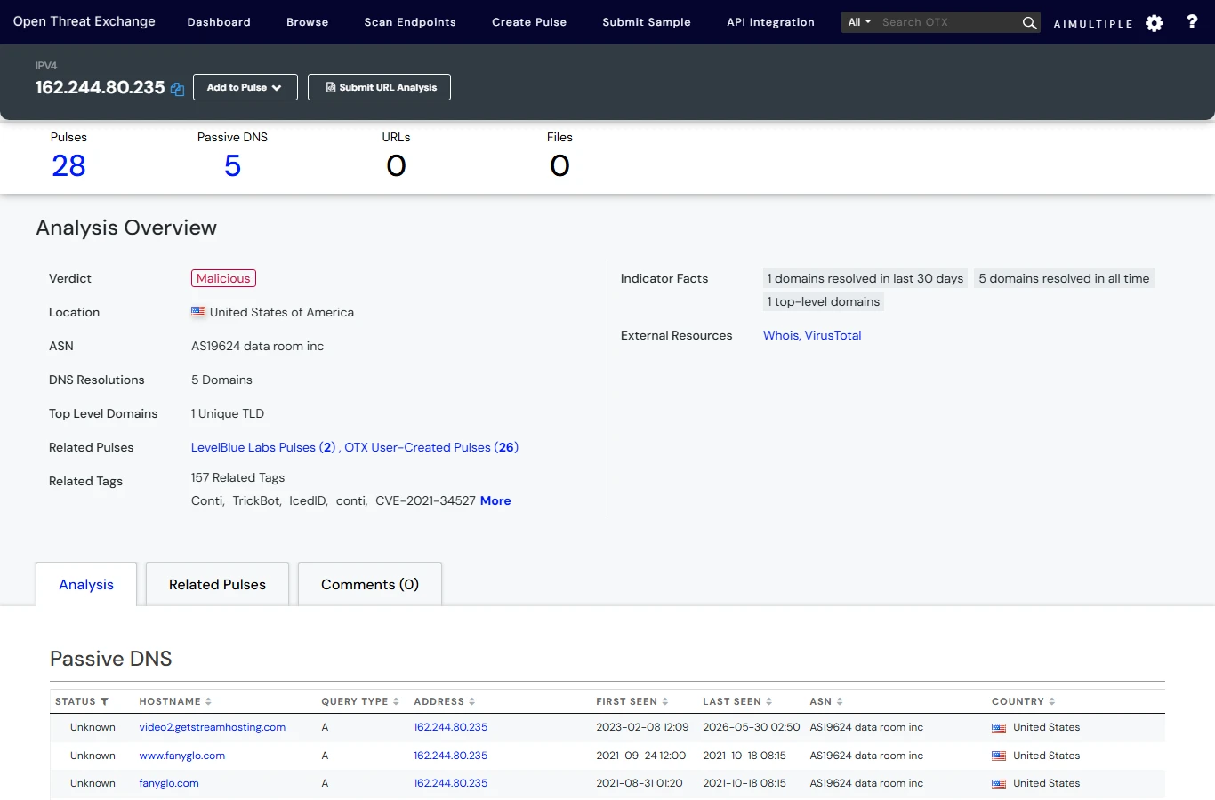Click the 5 Passive DNS count
Screen dimensions: 1215x800
232,166
